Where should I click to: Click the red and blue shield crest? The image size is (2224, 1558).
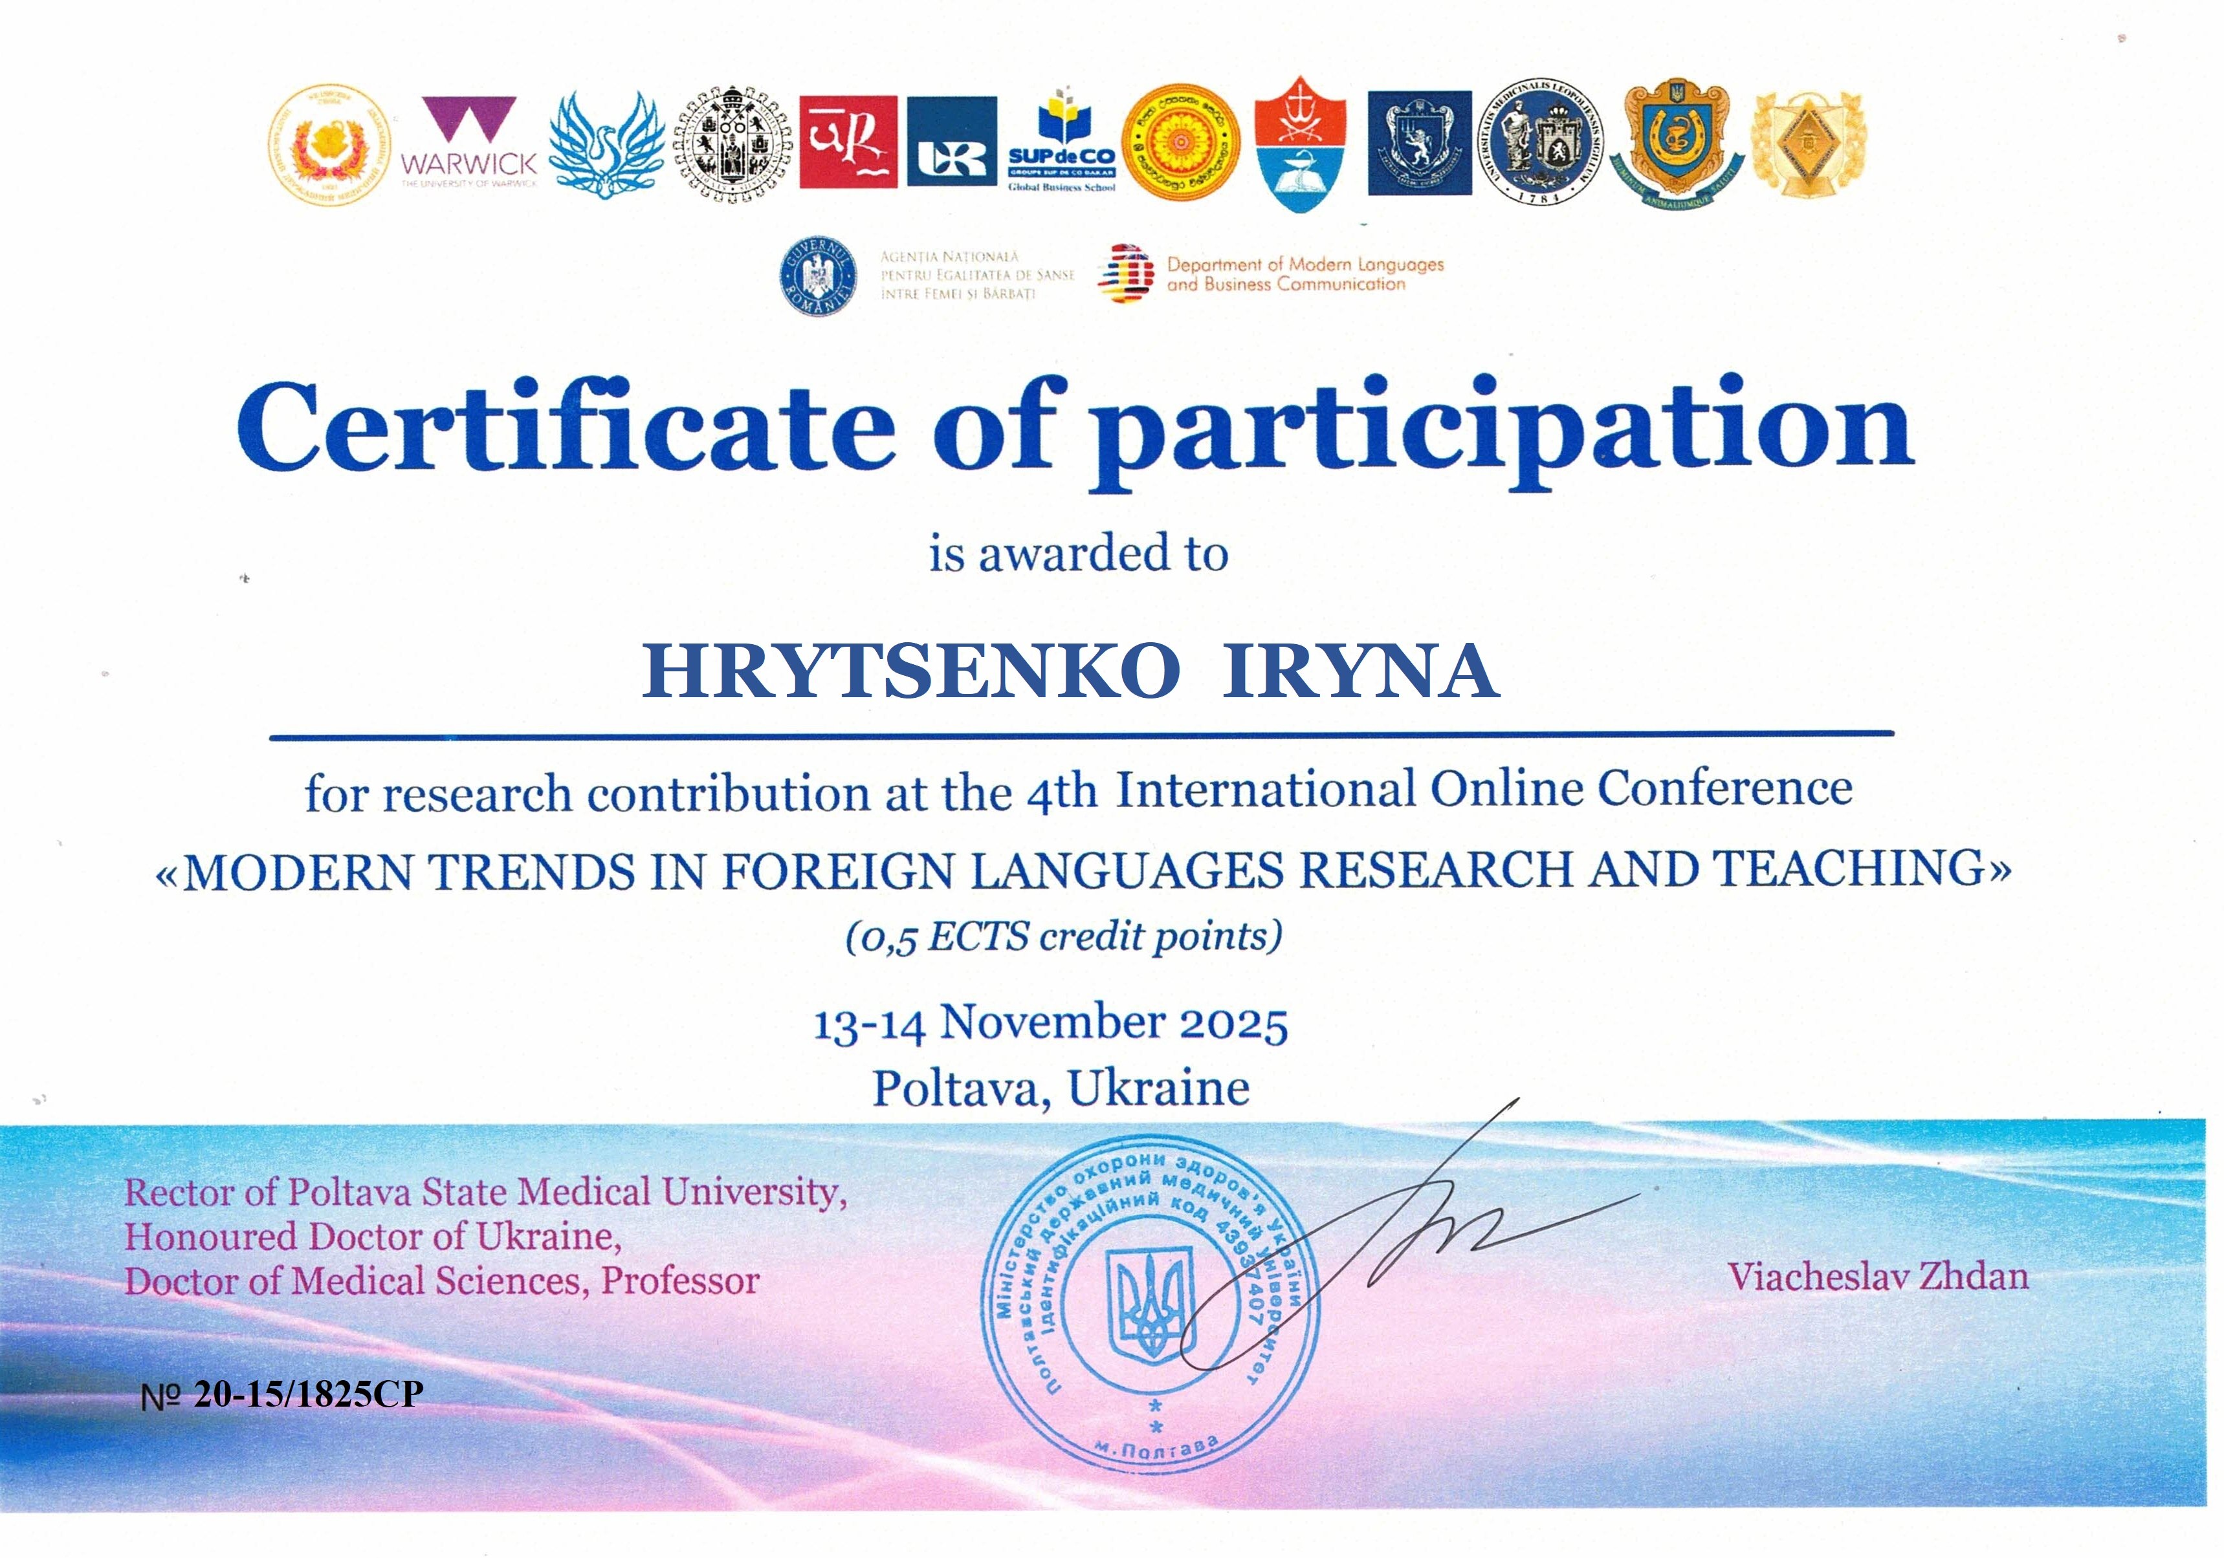[x=1300, y=144]
